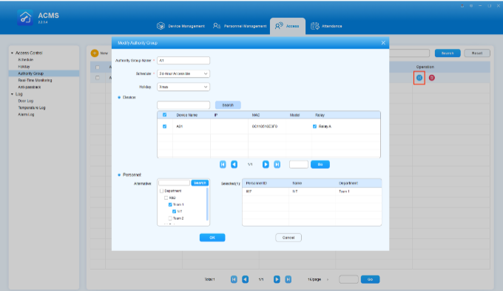The image size is (503, 291).
Task: Click the edit icon in the Operation column
Action: point(419,78)
